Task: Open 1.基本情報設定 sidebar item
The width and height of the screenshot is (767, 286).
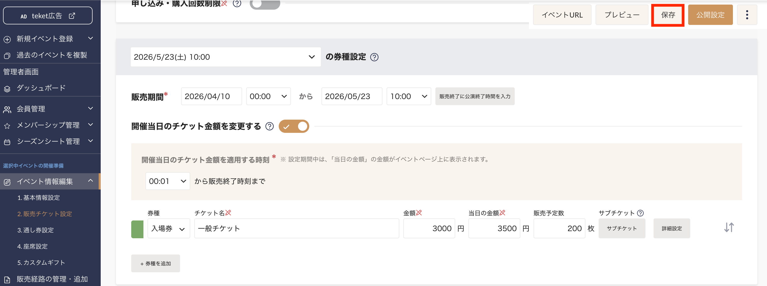Action: click(38, 198)
